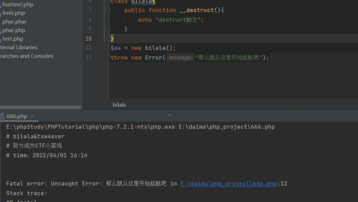Click '# bilala&txw4ever' console line

tap(35, 136)
